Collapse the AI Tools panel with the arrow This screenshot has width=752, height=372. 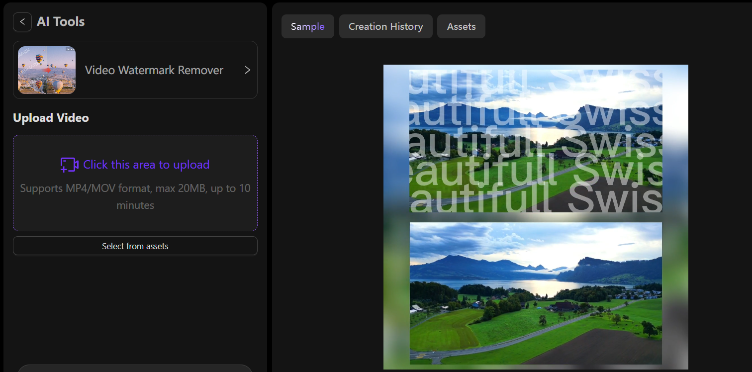click(22, 21)
